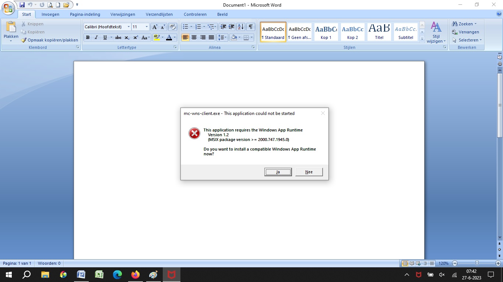This screenshot has width=503, height=282.
Task: Open McAfee from the taskbar
Action: click(x=172, y=275)
